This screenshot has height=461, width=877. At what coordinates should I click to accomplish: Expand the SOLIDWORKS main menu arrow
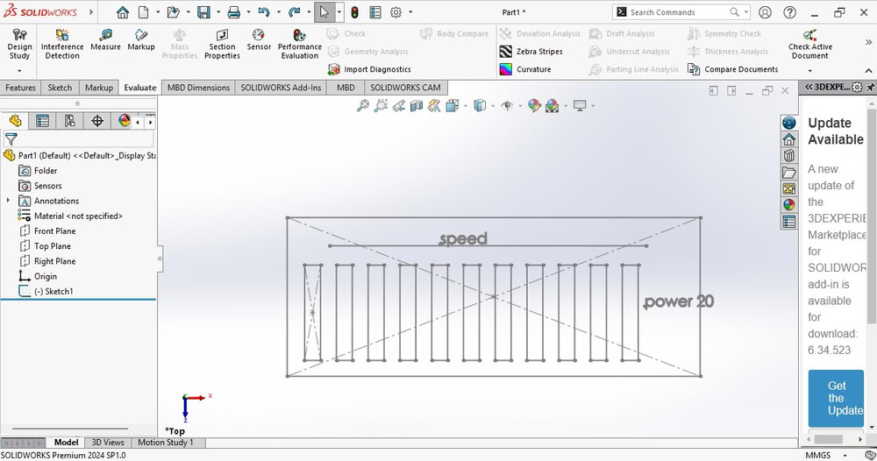point(91,12)
